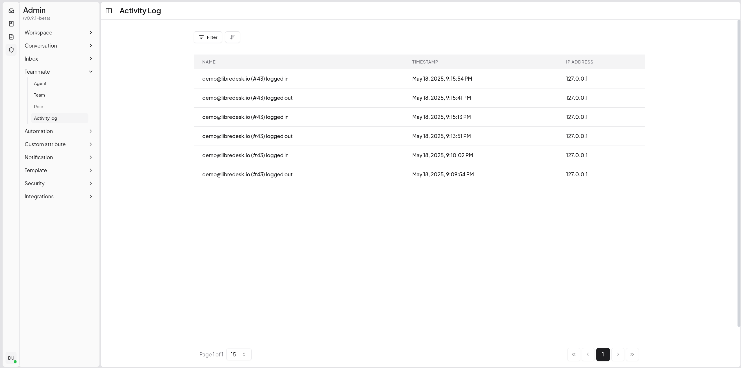Open the inbox icon in left rail
The height and width of the screenshot is (368, 741).
pyautogui.click(x=11, y=11)
